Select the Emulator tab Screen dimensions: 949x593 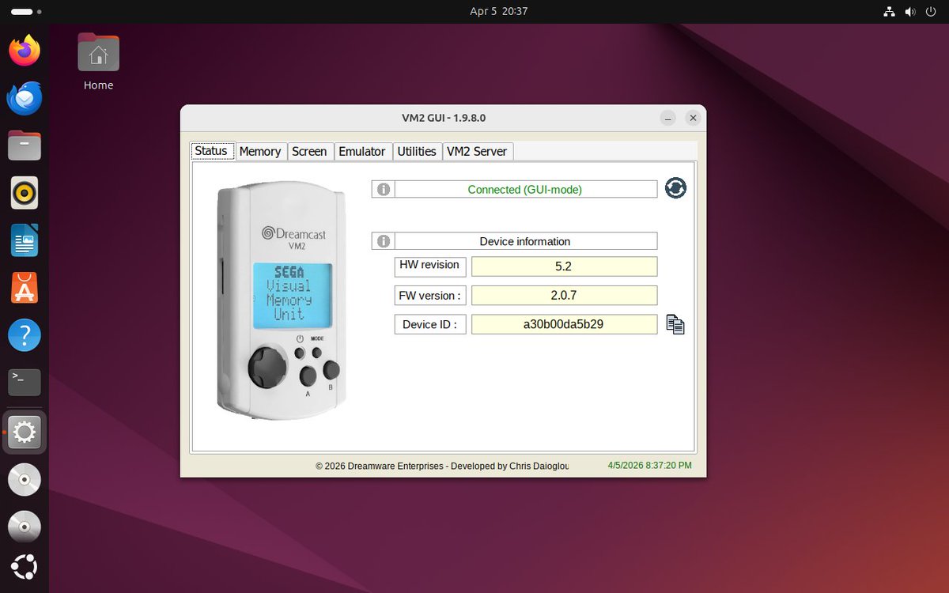[x=362, y=151]
